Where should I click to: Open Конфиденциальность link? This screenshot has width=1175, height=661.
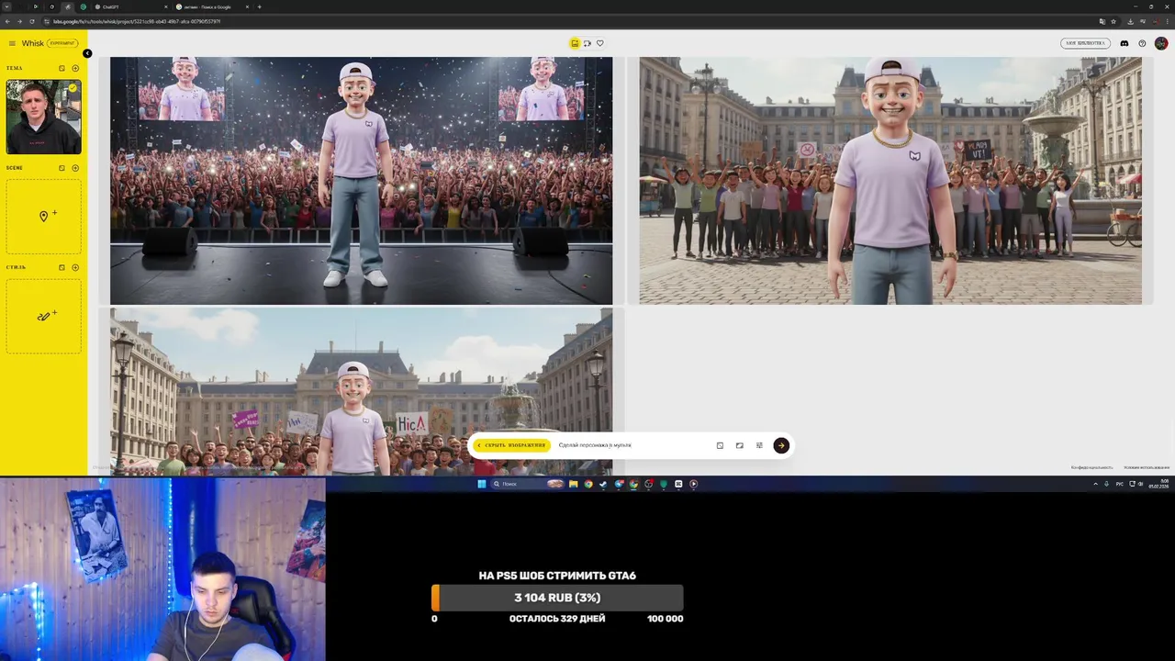[x=1091, y=467]
